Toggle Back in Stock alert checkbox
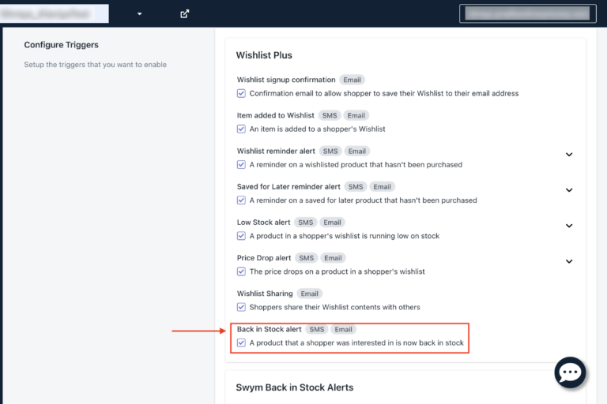 point(241,343)
